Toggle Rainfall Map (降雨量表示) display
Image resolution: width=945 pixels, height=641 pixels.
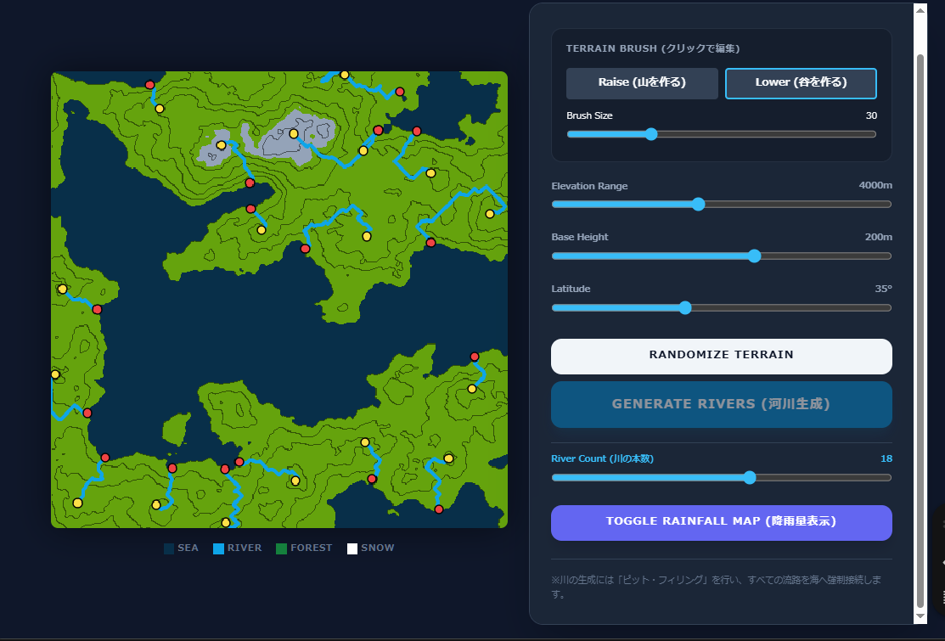(721, 522)
